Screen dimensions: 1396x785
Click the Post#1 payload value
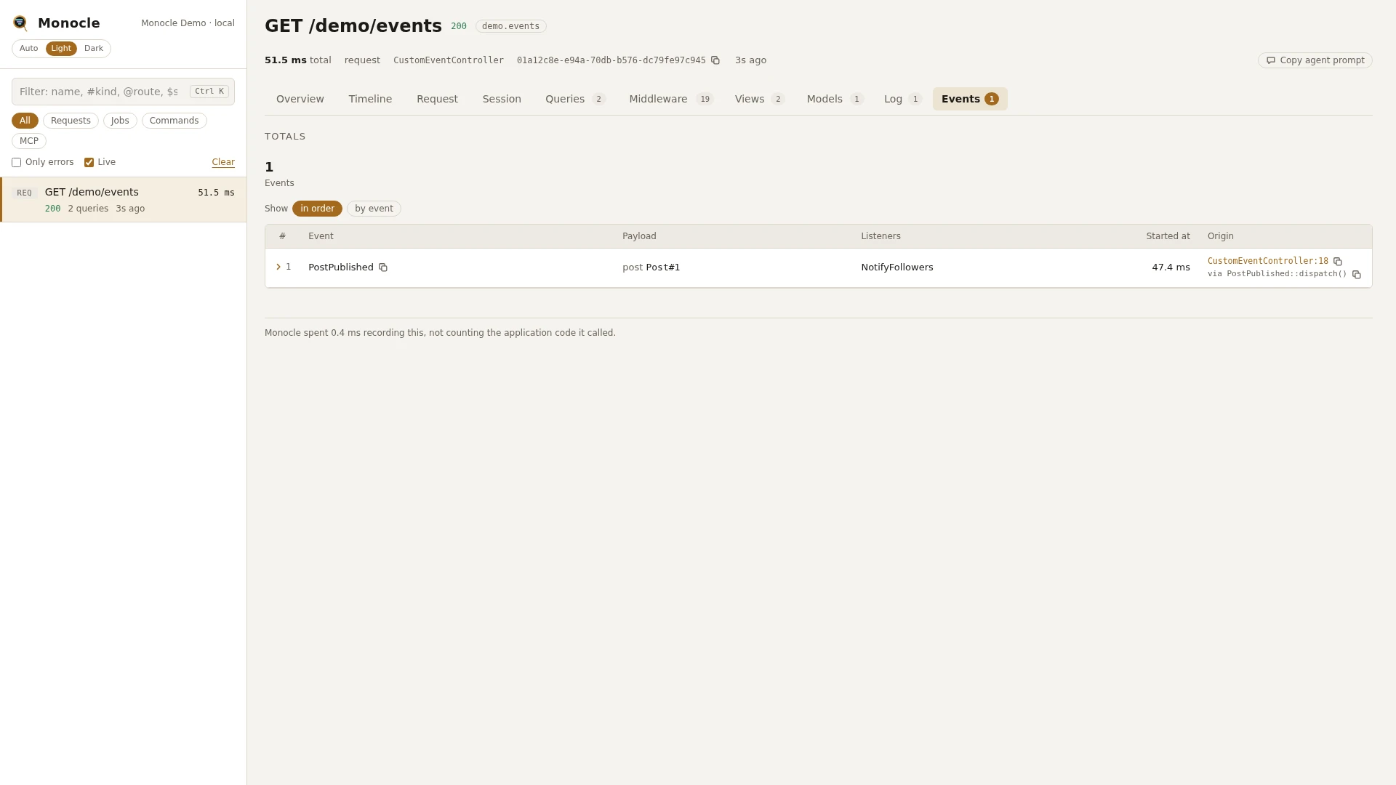pyautogui.click(x=663, y=267)
